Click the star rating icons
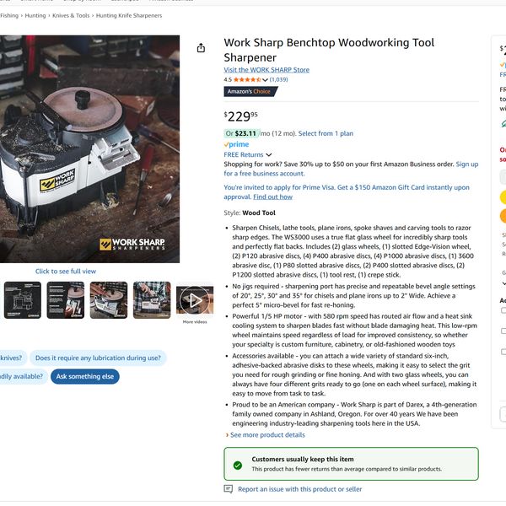The width and height of the screenshot is (506, 506). click(x=246, y=79)
